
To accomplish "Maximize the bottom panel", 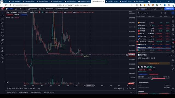I will point(134,93).
